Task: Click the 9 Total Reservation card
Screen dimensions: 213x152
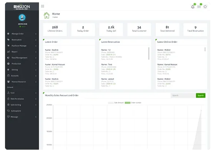Action: click(195, 29)
